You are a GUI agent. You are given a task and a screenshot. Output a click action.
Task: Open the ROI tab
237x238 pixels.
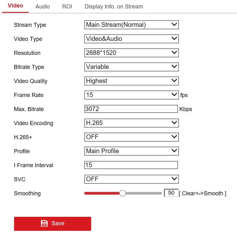coord(67,7)
